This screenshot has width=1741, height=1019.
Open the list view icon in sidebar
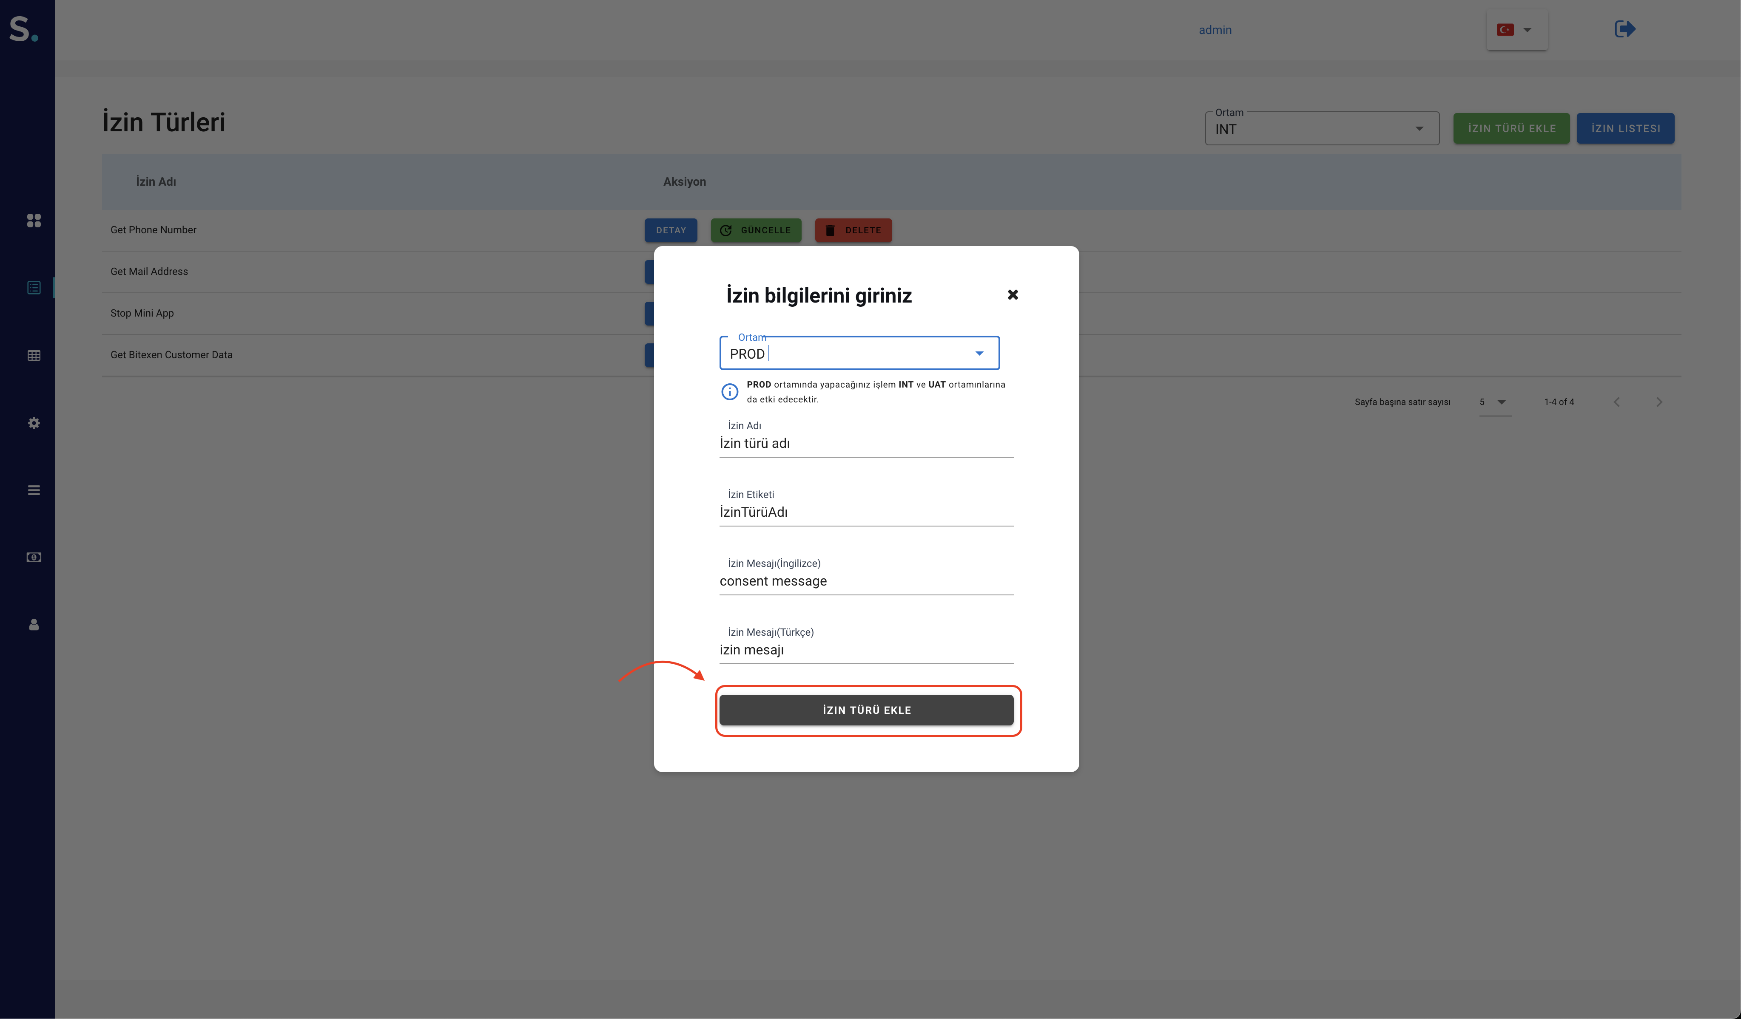(33, 288)
